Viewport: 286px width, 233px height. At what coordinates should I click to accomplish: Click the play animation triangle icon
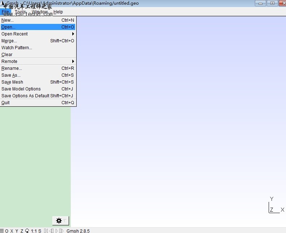56,231
